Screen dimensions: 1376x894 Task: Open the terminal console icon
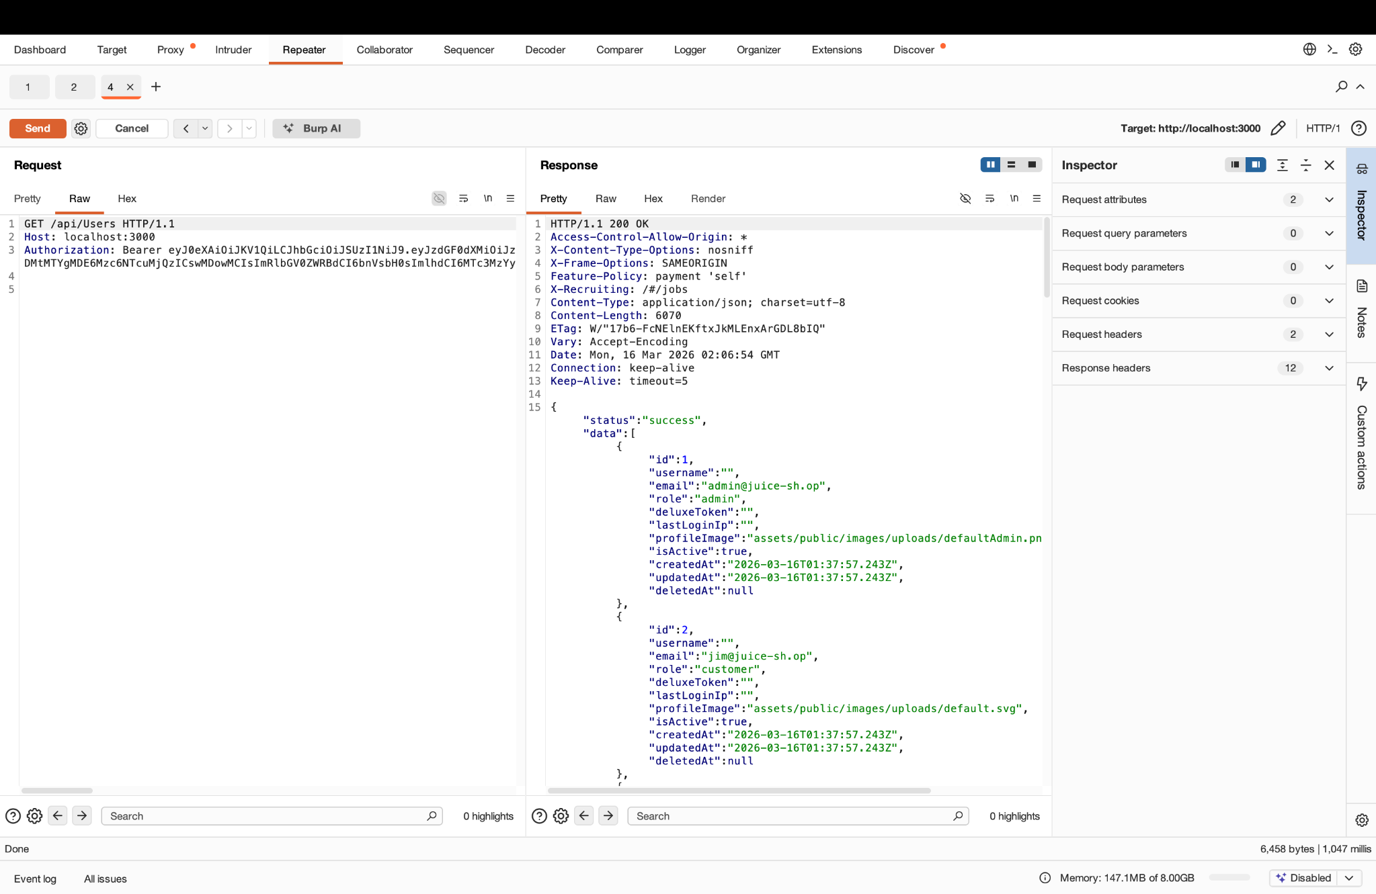tap(1332, 49)
